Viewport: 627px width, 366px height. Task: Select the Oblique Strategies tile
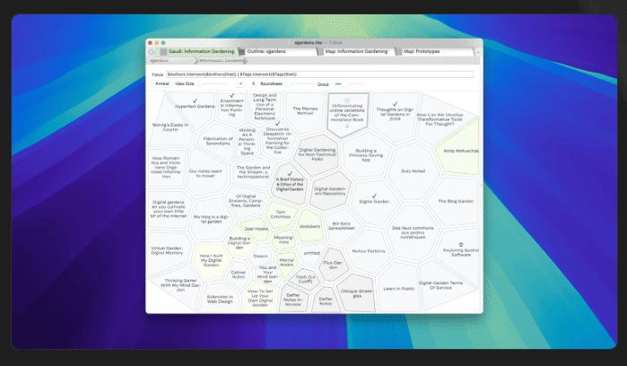pyautogui.click(x=357, y=293)
